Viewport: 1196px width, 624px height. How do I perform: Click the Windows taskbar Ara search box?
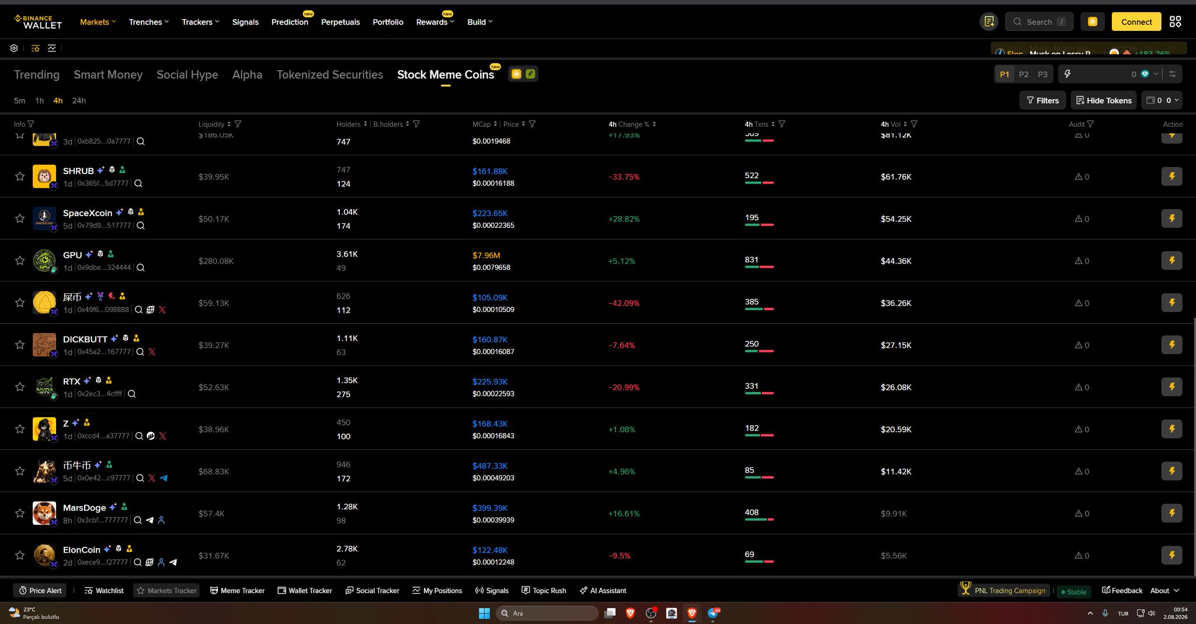coord(547,613)
